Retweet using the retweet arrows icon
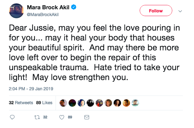The height and width of the screenshot is (128, 194). (37, 117)
